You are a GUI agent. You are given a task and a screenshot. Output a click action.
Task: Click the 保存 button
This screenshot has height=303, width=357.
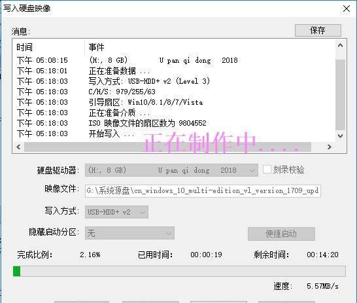coord(318,30)
